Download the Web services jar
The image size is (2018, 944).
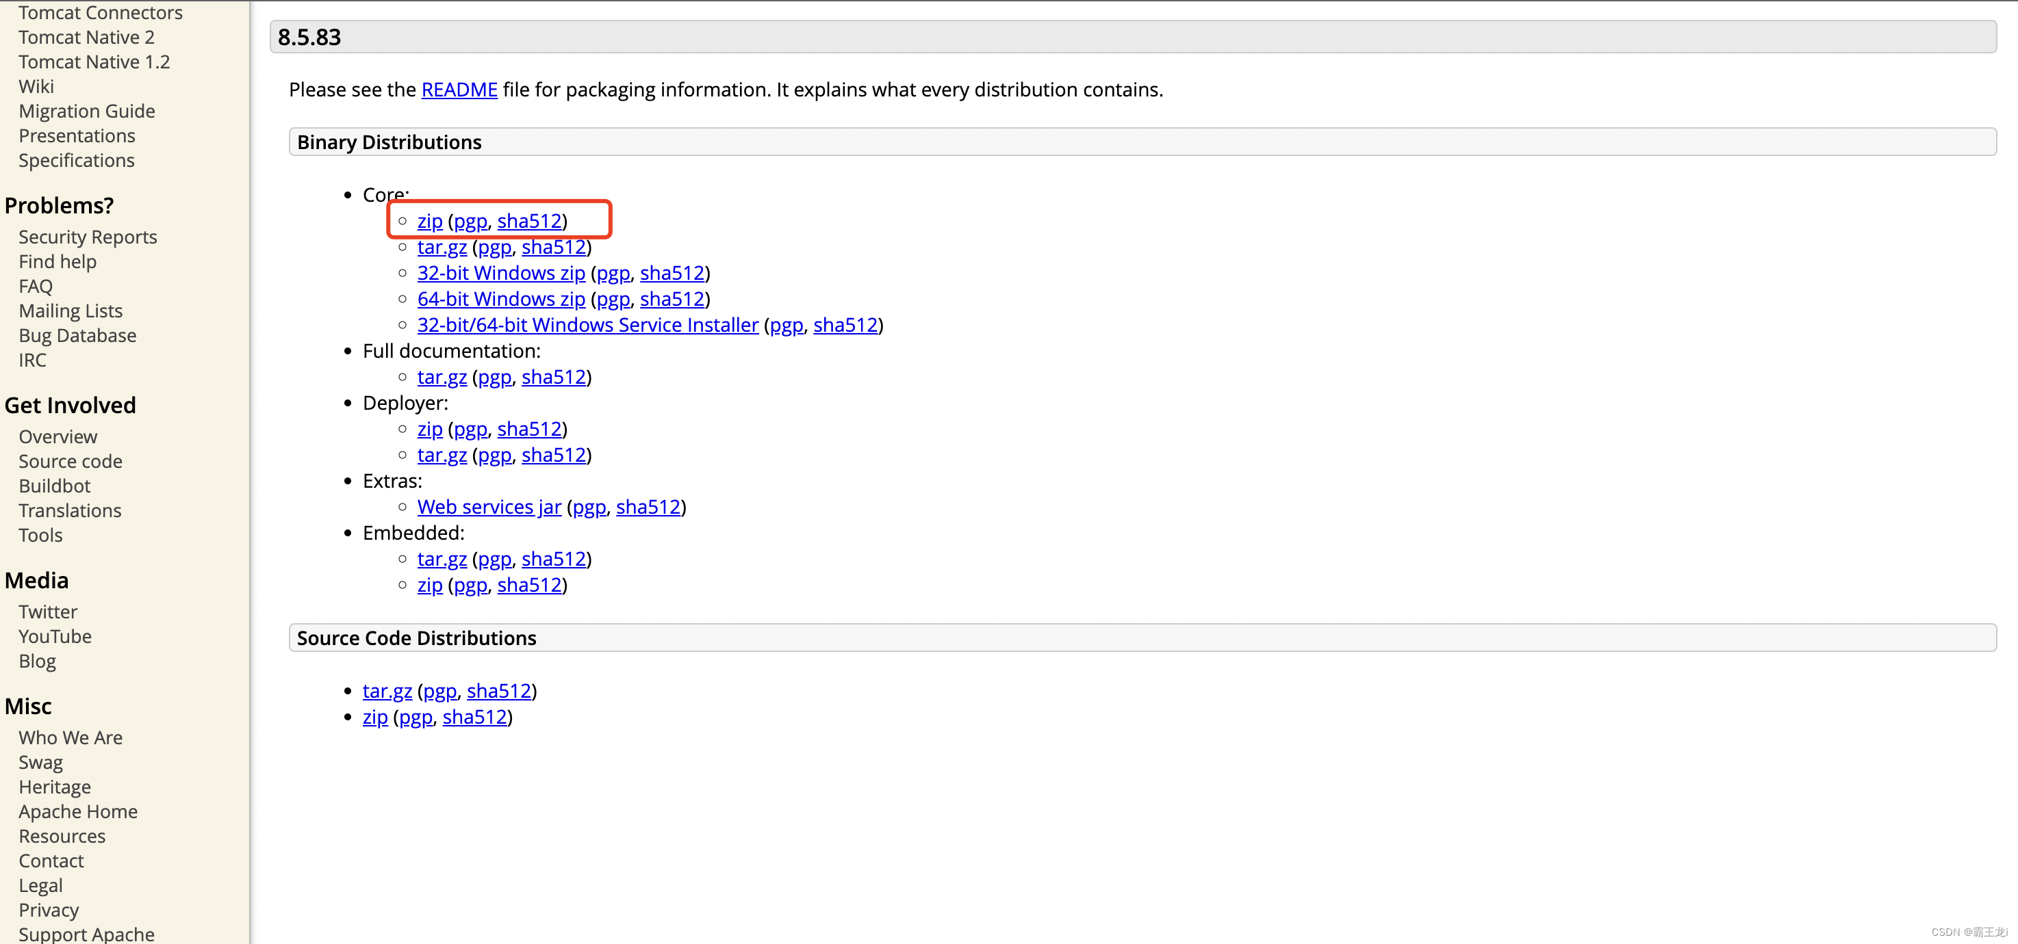pyautogui.click(x=489, y=507)
